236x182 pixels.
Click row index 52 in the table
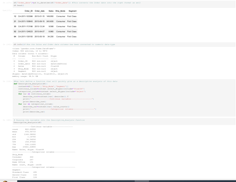click(x=15, y=32)
